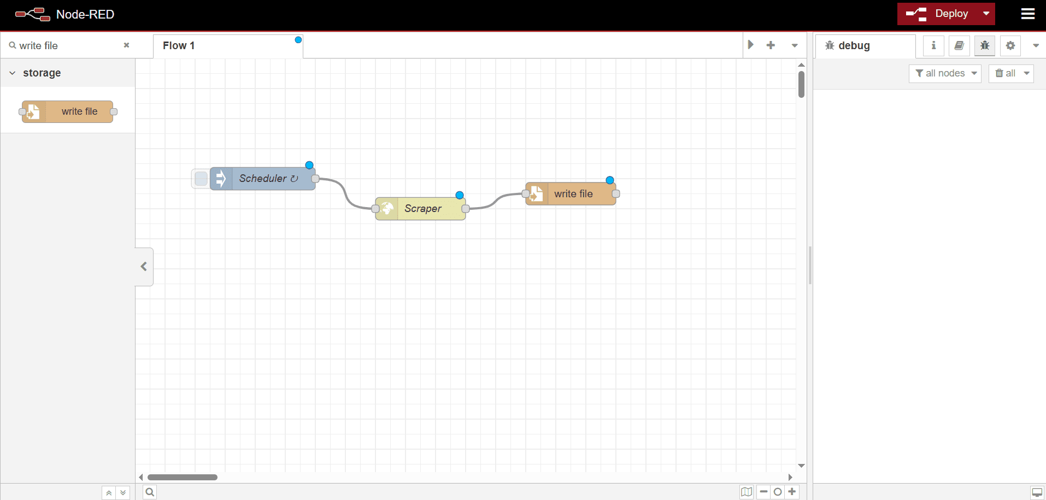Click the canvas write file node icon
The width and height of the screenshot is (1046, 500).
pos(537,194)
